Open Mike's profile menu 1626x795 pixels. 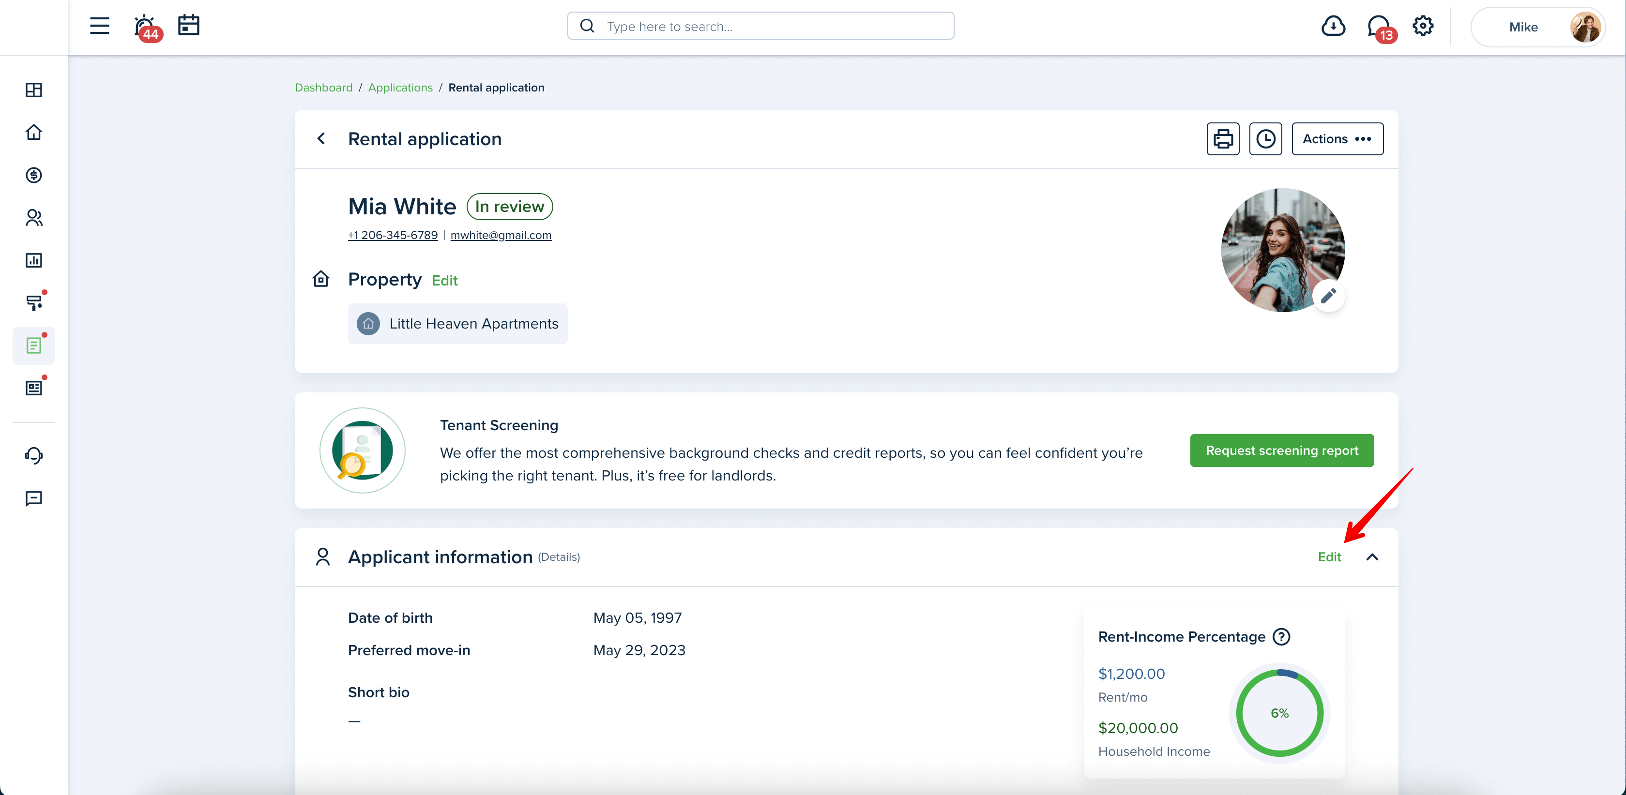(1538, 27)
